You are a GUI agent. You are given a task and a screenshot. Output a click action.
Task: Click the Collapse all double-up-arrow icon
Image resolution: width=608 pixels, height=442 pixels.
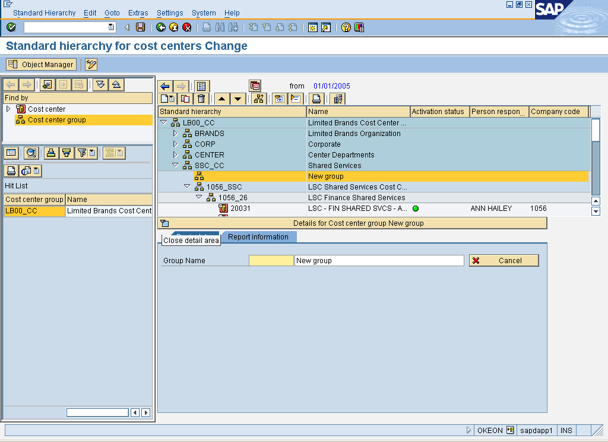(116, 84)
